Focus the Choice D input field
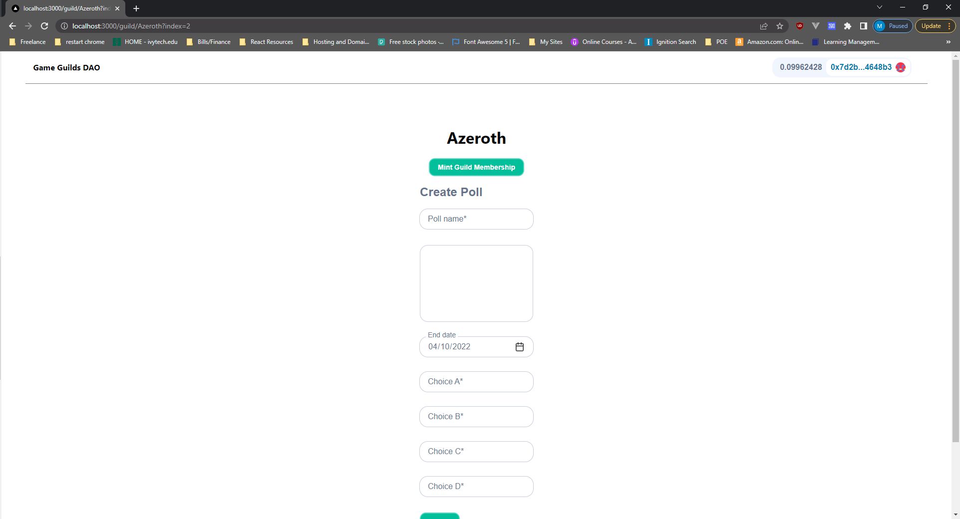This screenshot has width=960, height=519. tap(476, 487)
